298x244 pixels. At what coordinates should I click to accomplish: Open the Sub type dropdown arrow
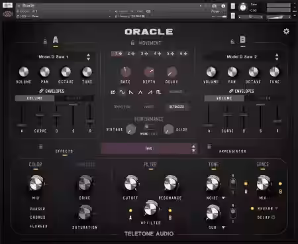pos(223,227)
